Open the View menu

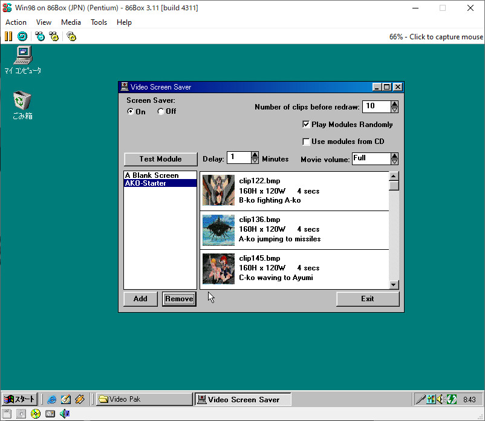click(44, 22)
